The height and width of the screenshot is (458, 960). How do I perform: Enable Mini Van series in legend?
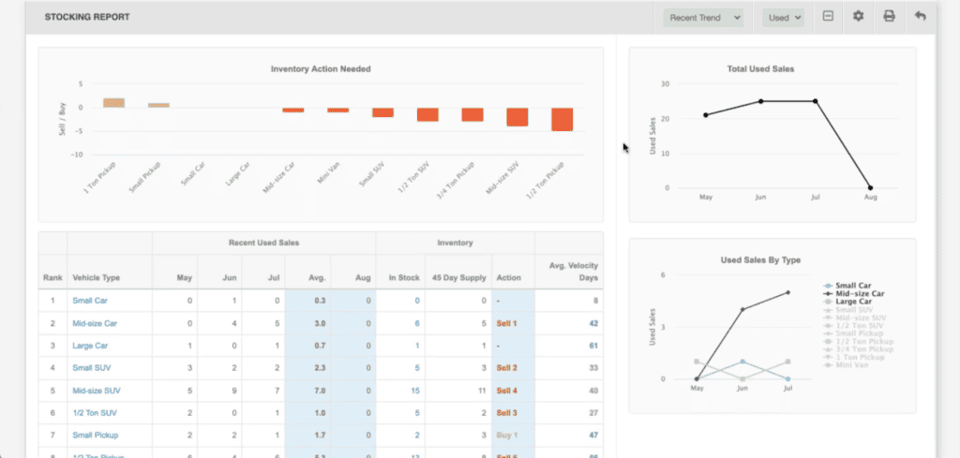(x=846, y=365)
